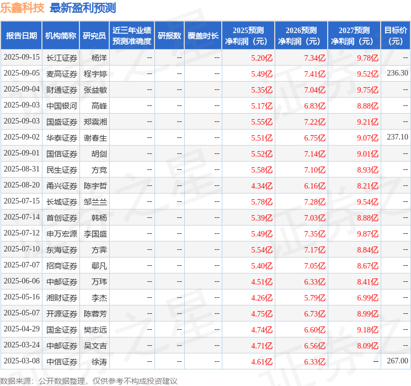Click analyst name 吴文吉
Image resolution: width=411 pixels, height=386 pixels.
click(95, 346)
